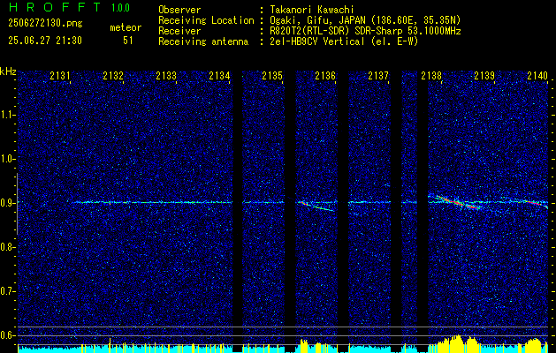
Task: Click the 2el-HB9CV Vertical antenna text
Action: [x=344, y=41]
